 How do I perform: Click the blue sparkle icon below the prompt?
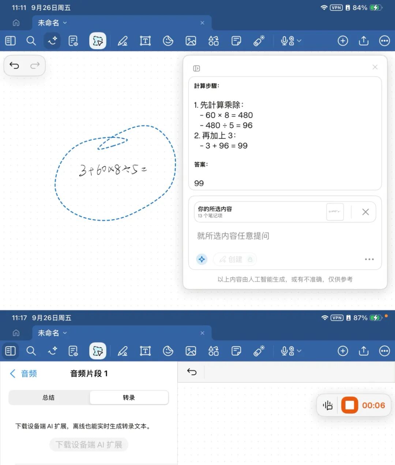[202, 259]
